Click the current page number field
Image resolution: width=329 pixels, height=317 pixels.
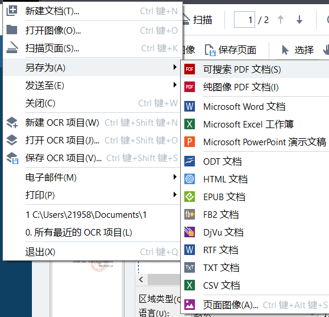tap(245, 19)
